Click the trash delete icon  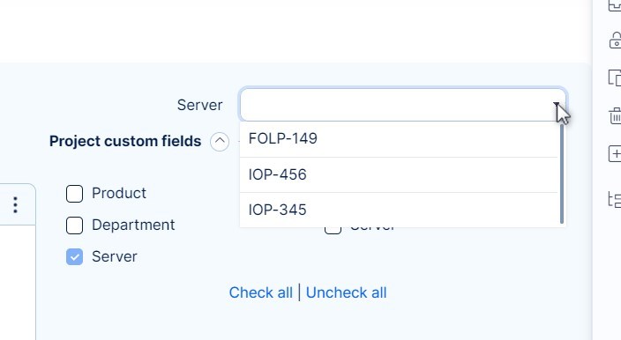(x=615, y=115)
